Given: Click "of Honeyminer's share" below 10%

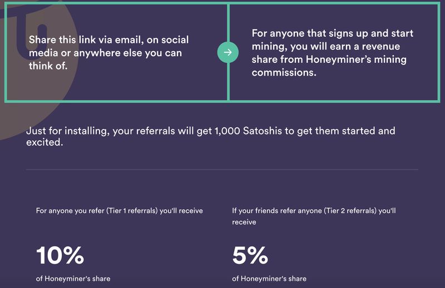Looking at the screenshot, I should click(x=73, y=279).
